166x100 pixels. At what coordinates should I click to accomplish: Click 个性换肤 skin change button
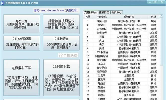click(68, 55)
